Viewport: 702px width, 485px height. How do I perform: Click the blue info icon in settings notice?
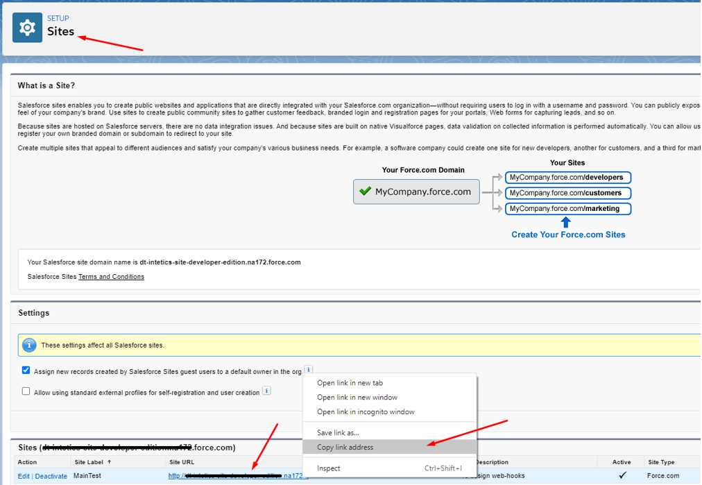coord(29,345)
